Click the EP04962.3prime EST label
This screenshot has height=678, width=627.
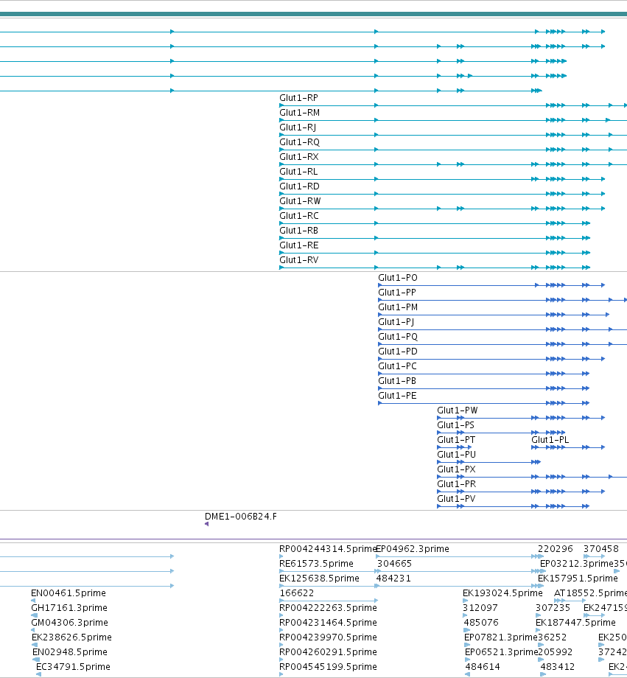point(413,549)
